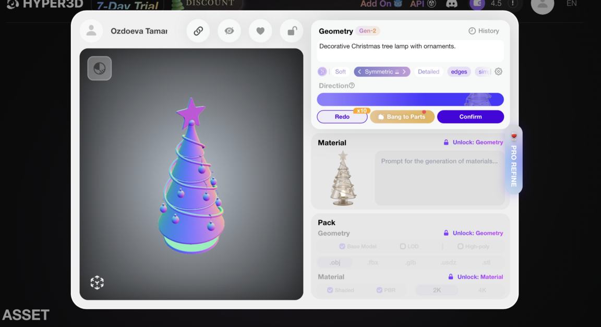Click the 3D cube view icon
601x327 pixels.
point(97,283)
